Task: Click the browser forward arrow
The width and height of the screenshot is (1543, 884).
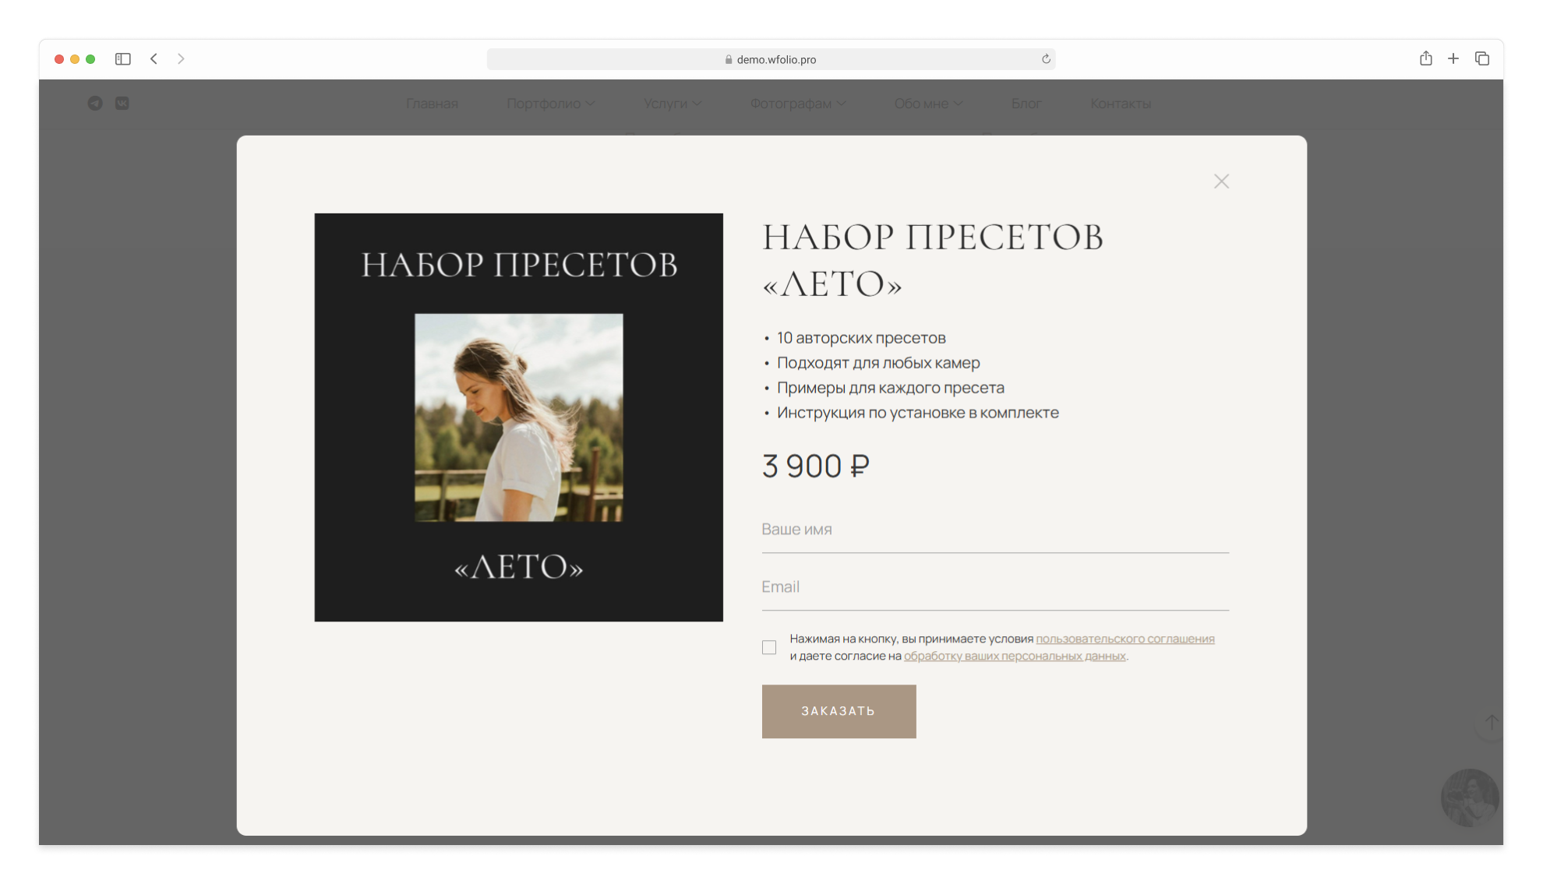Action: [181, 59]
